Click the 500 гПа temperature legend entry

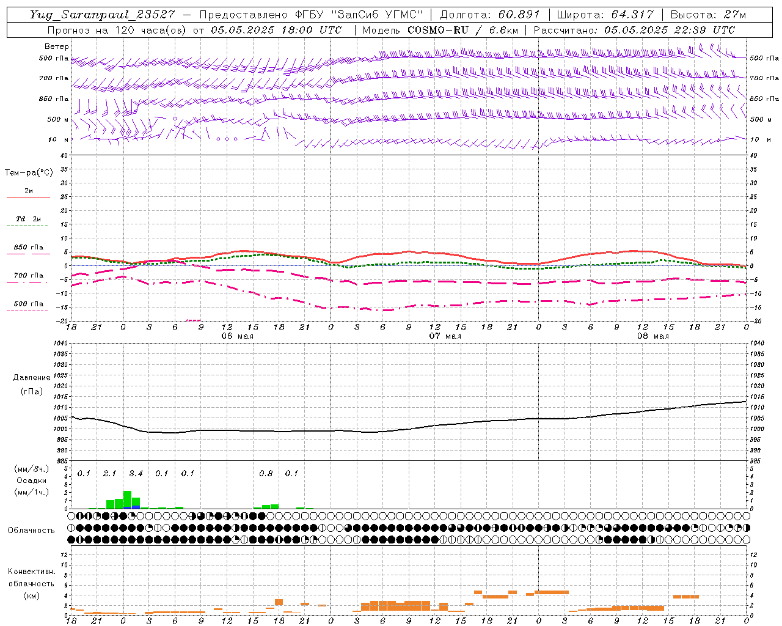tap(29, 304)
